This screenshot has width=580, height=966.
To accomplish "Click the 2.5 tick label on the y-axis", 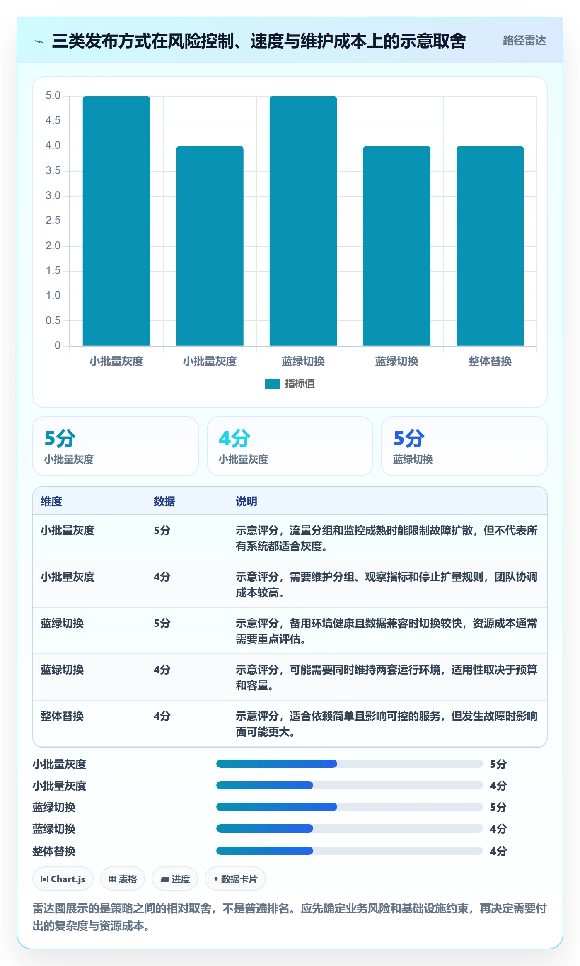I will coord(53,221).
